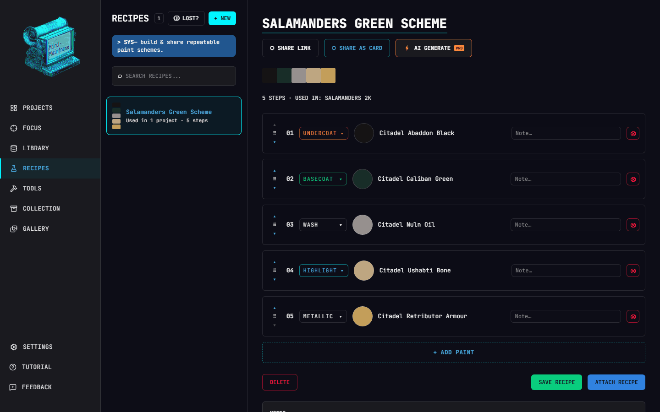The height and width of the screenshot is (412, 660).
Task: Click the Share Link button
Action: (290, 48)
